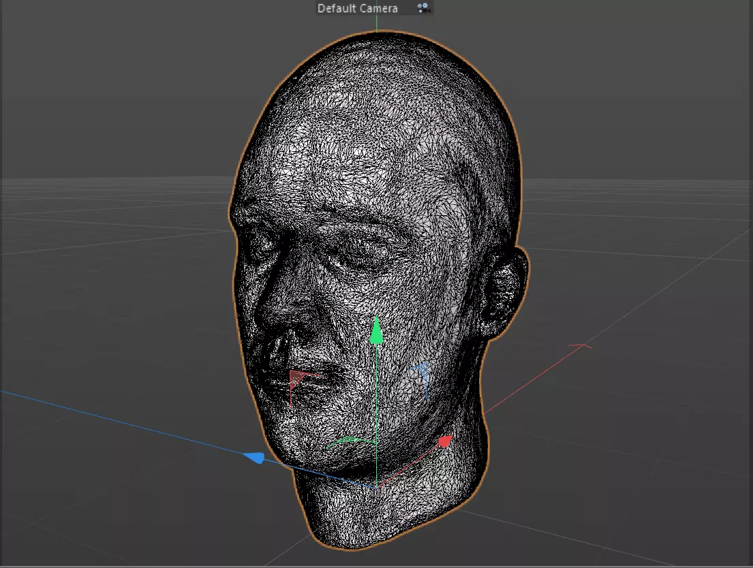Grab the red X-axis arrow handle
The image size is (753, 568).
pos(445,441)
